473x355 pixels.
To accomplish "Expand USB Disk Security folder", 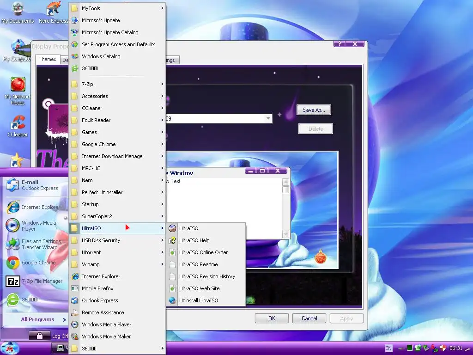I will tap(117, 240).
